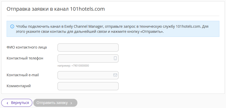The image size is (226, 108).
Task: Click the envelope icon in the e-mail field
Action: (115, 75)
